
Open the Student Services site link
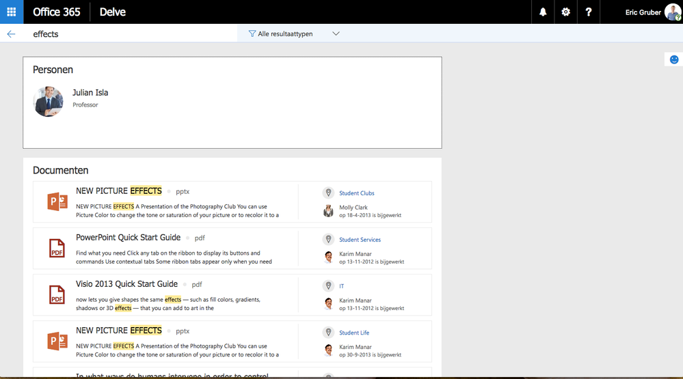[x=360, y=239]
